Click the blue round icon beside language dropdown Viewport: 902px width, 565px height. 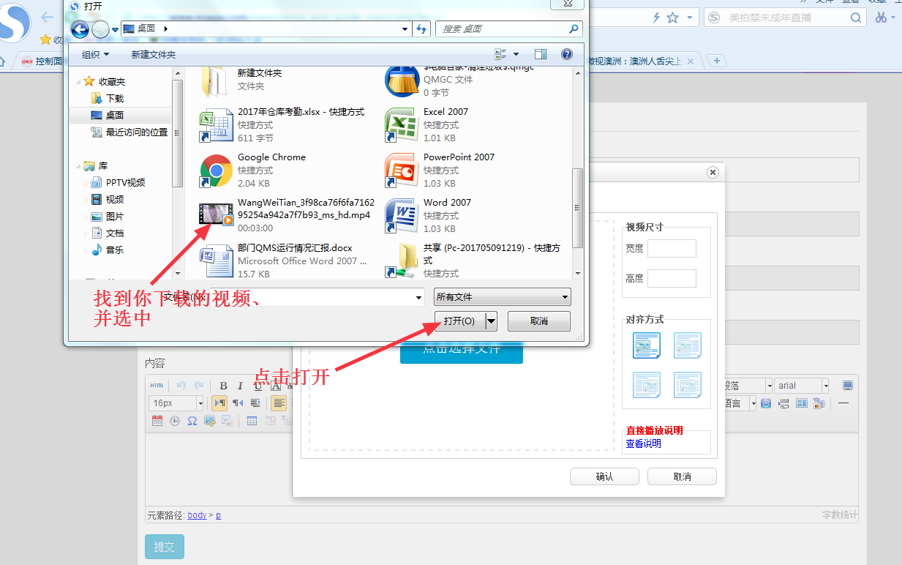(x=766, y=403)
